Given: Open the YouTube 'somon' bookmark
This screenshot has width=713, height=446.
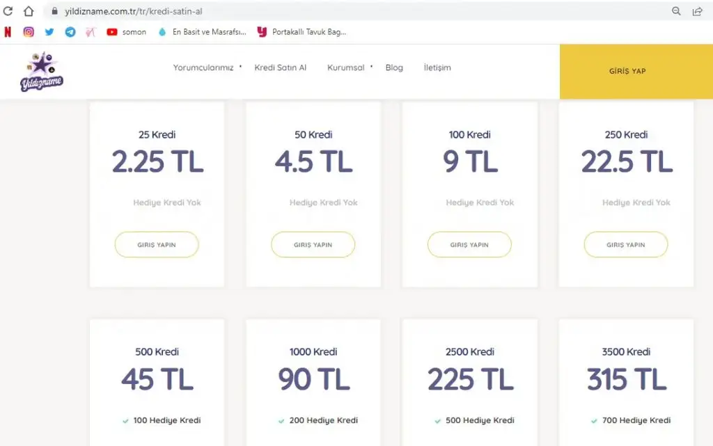Looking at the screenshot, I should [127, 32].
